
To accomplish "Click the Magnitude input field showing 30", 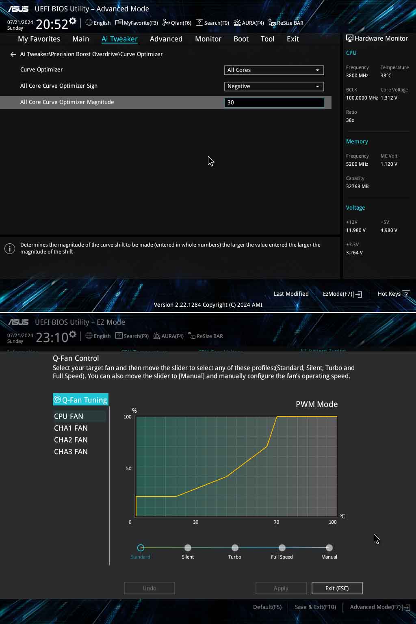I will pyautogui.click(x=274, y=103).
